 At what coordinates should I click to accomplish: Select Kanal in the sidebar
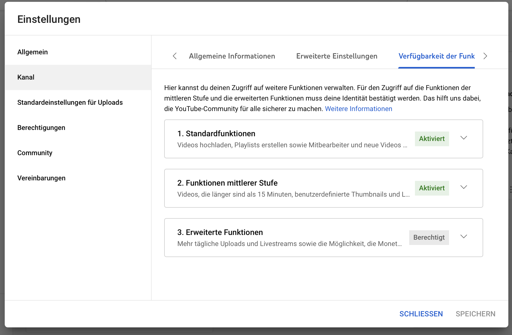point(26,77)
